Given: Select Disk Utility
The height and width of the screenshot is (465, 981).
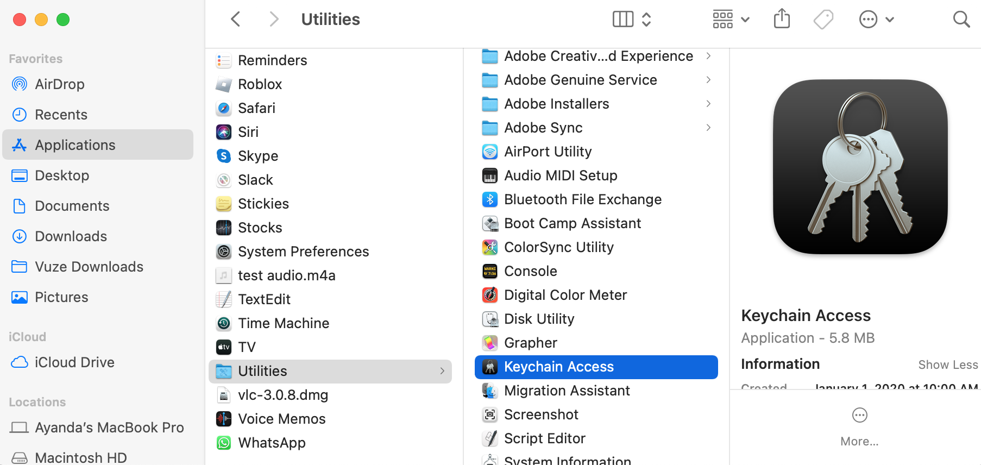Looking at the screenshot, I should coord(596,319).
